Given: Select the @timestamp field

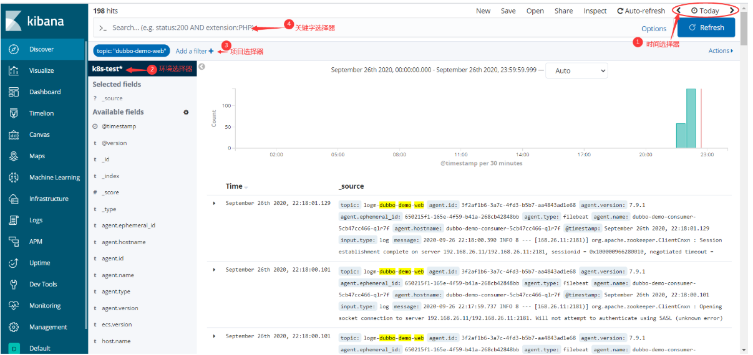Looking at the screenshot, I should (119, 126).
